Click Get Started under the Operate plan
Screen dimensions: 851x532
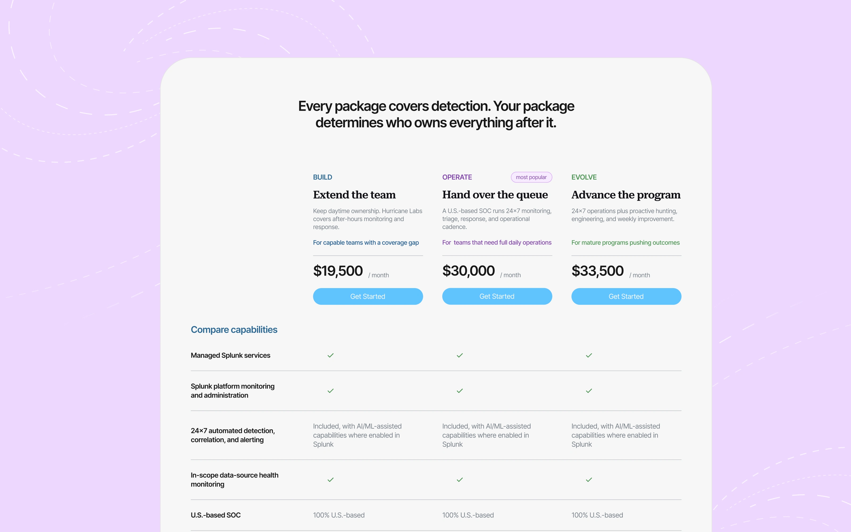coord(497,296)
